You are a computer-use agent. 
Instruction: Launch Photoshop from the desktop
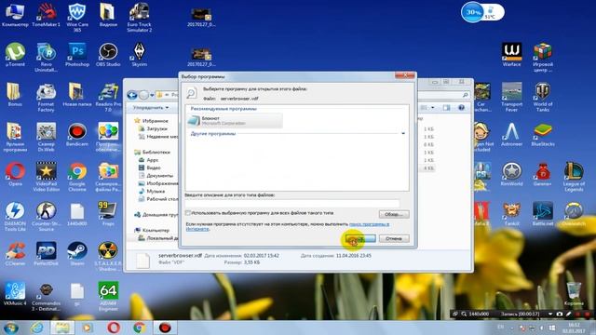pos(77,55)
